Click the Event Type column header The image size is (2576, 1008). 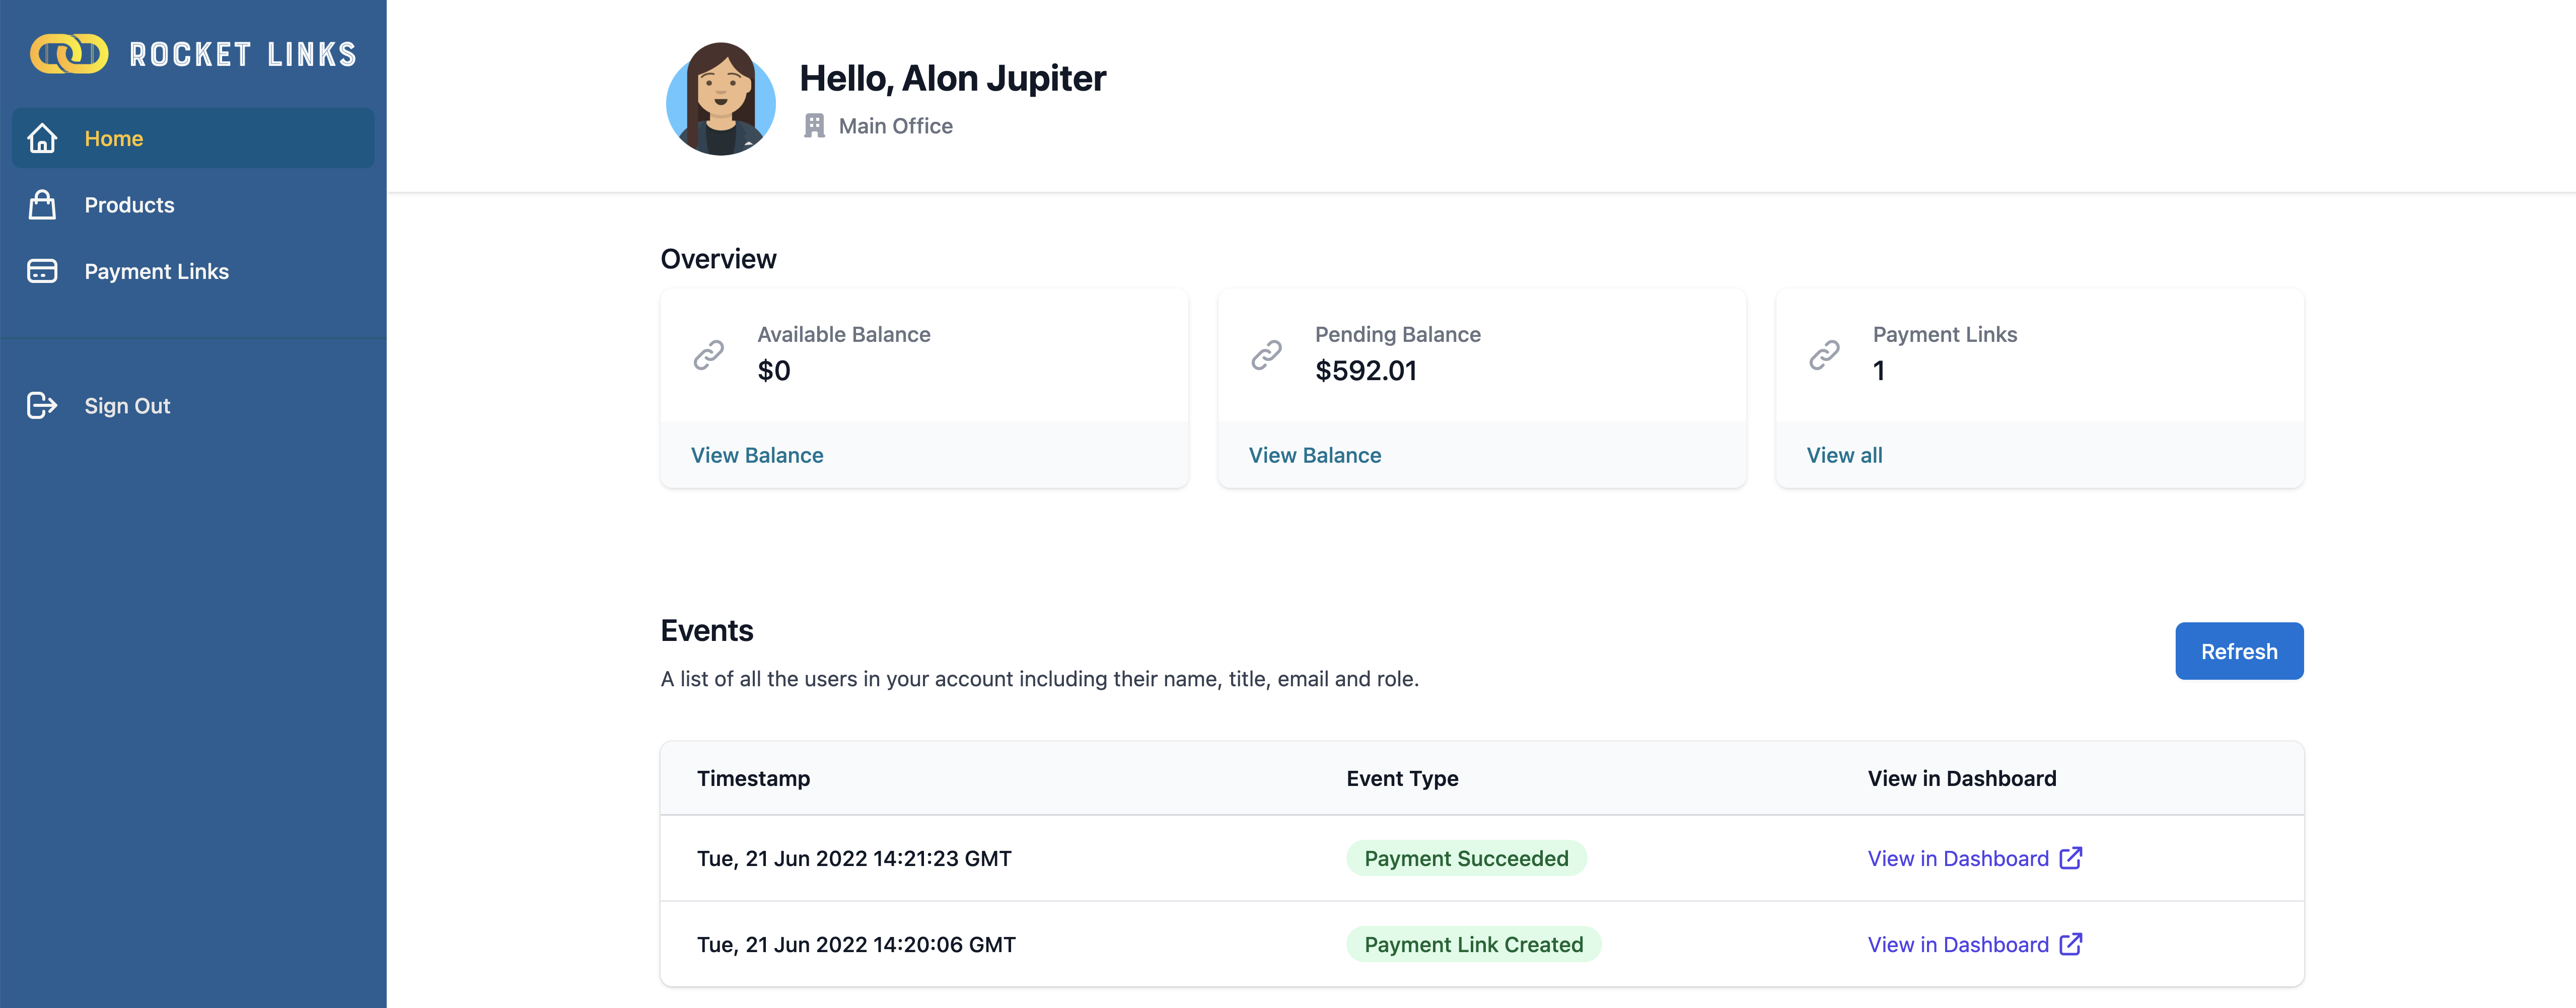pyautogui.click(x=1402, y=778)
